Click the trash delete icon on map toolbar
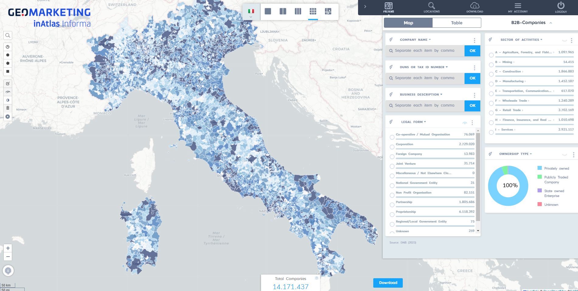The image size is (578, 291). pyautogui.click(x=8, y=108)
